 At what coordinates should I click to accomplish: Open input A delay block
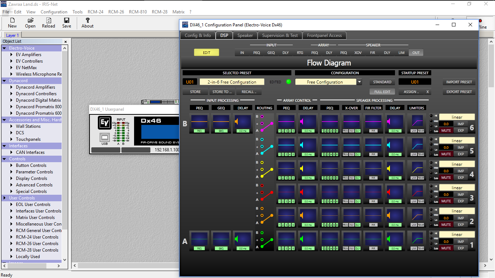[243, 241]
